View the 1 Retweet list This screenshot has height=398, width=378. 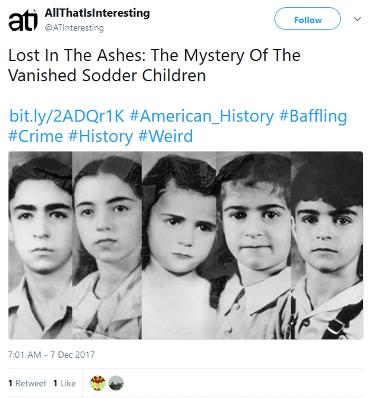point(27,383)
